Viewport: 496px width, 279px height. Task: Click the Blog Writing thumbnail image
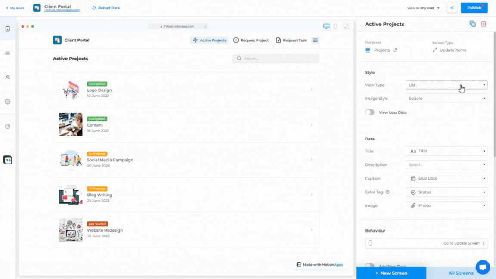(71, 195)
